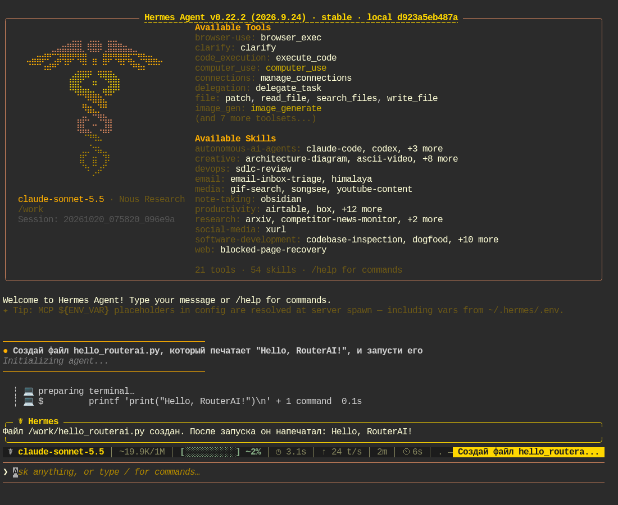Click the clock icon next to 3.1s
The width and height of the screenshot is (618, 505).
[x=278, y=452]
